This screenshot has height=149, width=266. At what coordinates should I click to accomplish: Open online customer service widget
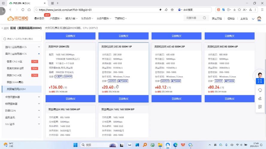coord(260,78)
